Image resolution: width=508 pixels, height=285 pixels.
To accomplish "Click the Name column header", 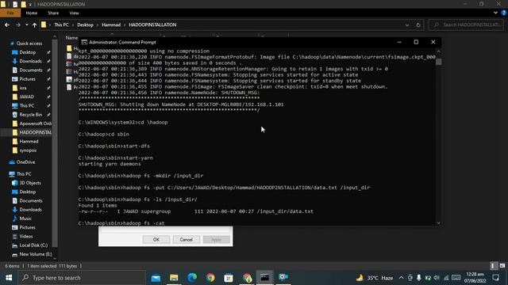I will tap(71, 38).
